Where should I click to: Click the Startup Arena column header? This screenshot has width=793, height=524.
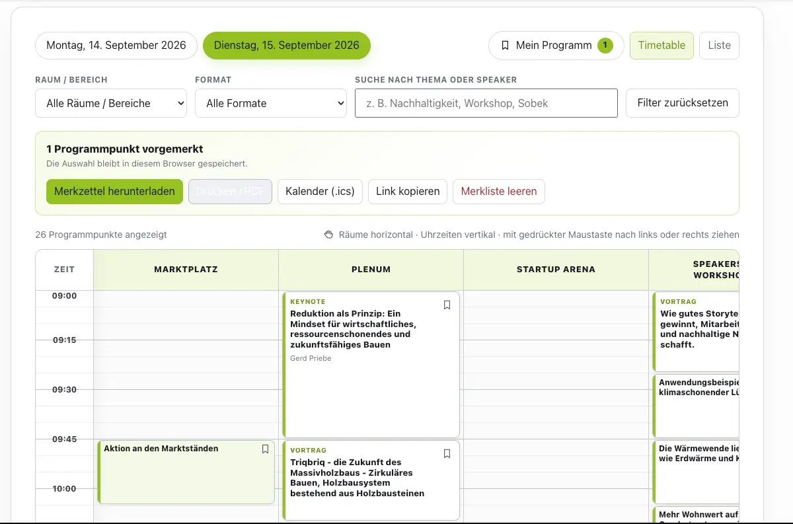pos(556,270)
